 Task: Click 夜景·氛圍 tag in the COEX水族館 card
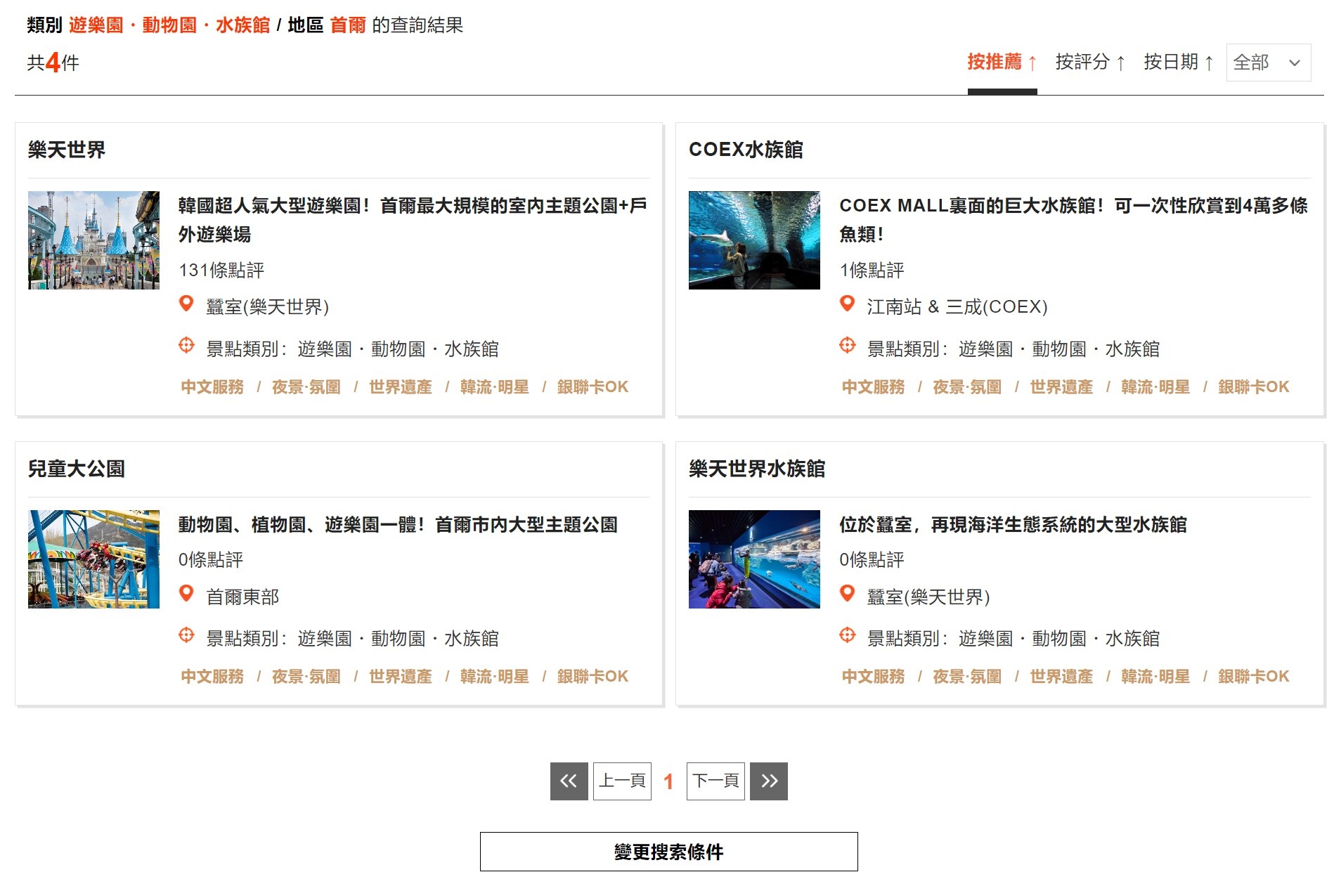[x=967, y=387]
